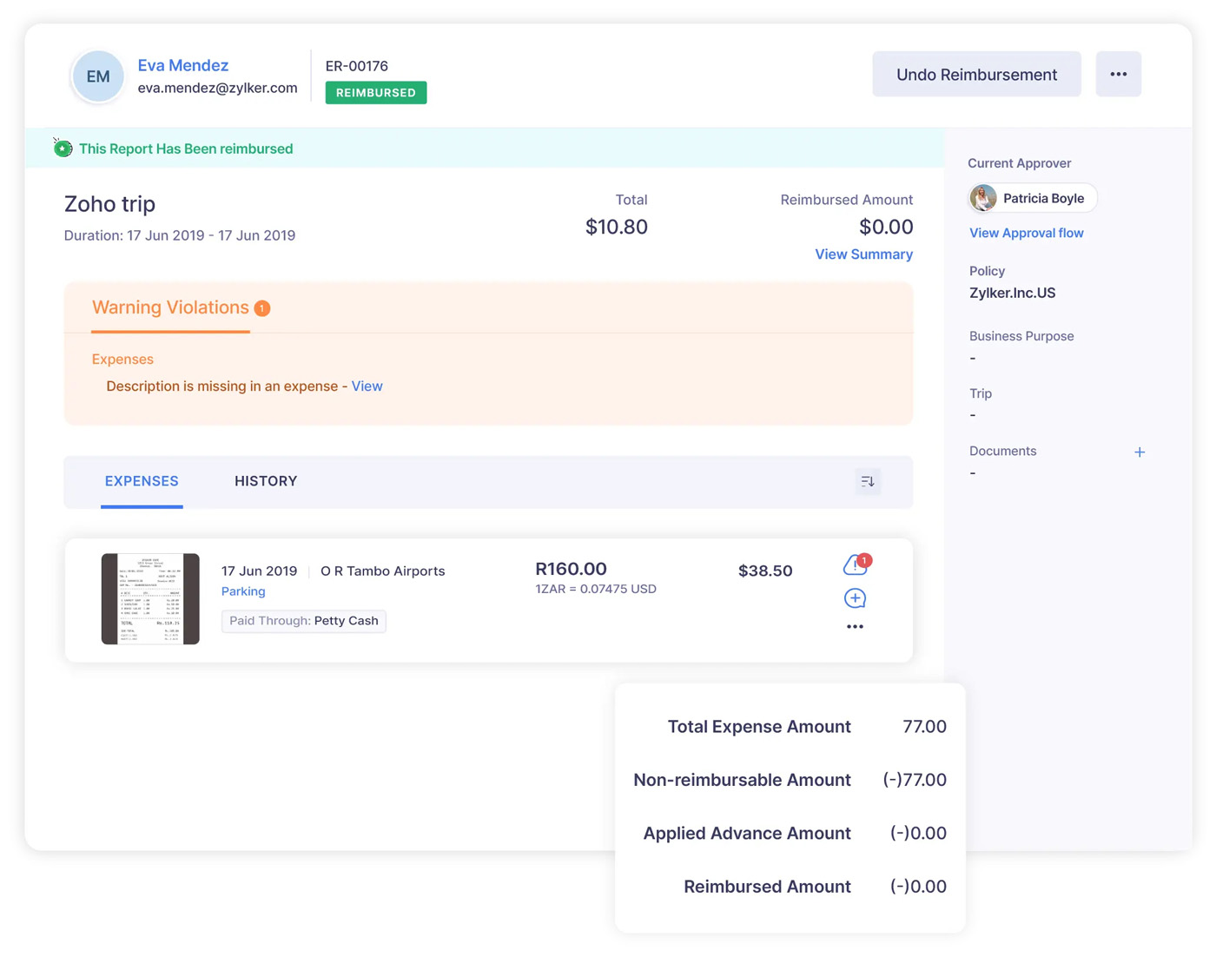Click View next to the missing description violation
This screenshot has height=957, width=1216.
click(367, 386)
